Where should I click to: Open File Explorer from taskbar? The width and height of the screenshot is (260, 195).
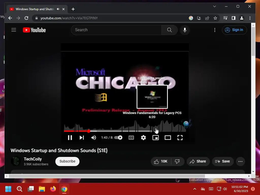pos(42,189)
